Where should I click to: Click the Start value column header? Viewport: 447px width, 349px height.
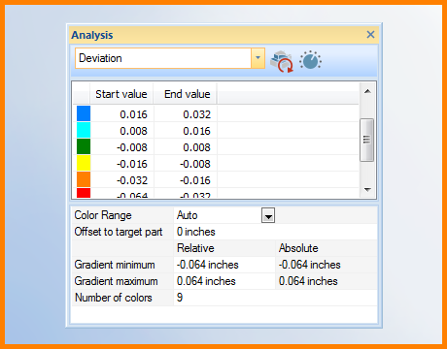[121, 94]
